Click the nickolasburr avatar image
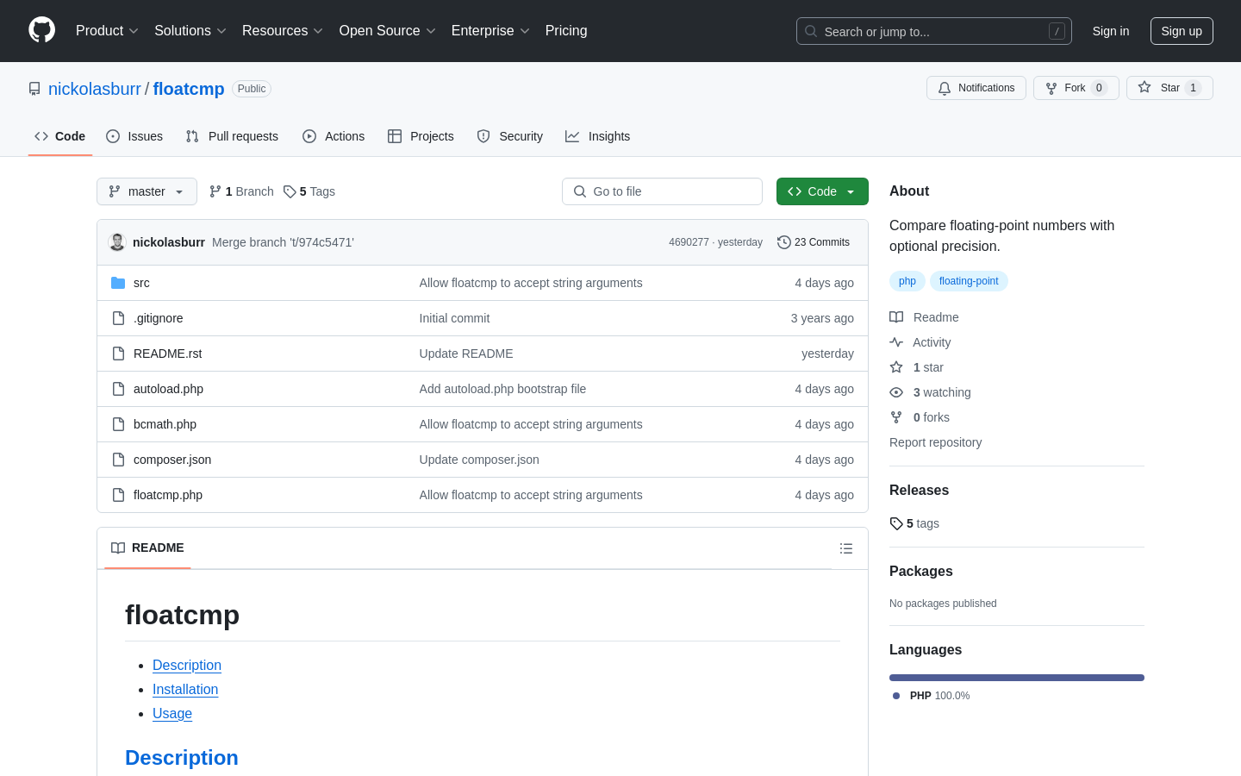 117,242
